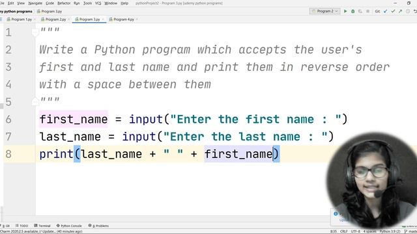This screenshot has width=417, height=234.
Task: Open the Git tool window button
Action: [x=5, y=226]
